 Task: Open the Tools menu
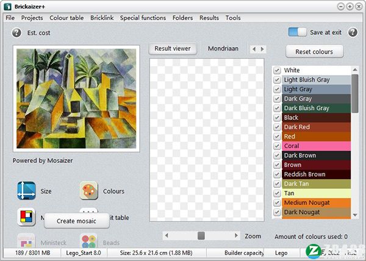pos(233,18)
